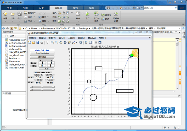Open the 帮助(H) menu in figure window
The height and width of the screenshot is (131, 187).
[102, 38]
